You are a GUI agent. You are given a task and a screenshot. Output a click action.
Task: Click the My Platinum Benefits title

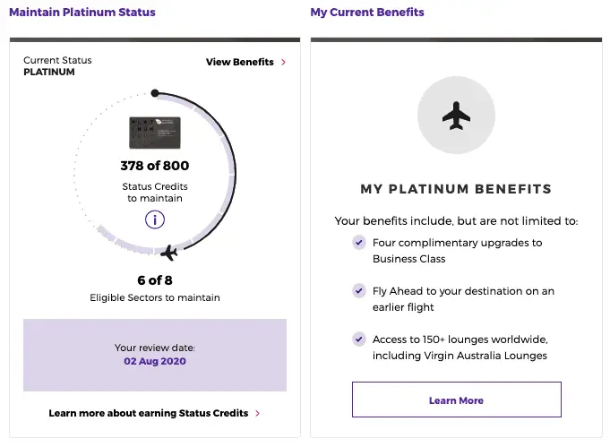click(456, 189)
